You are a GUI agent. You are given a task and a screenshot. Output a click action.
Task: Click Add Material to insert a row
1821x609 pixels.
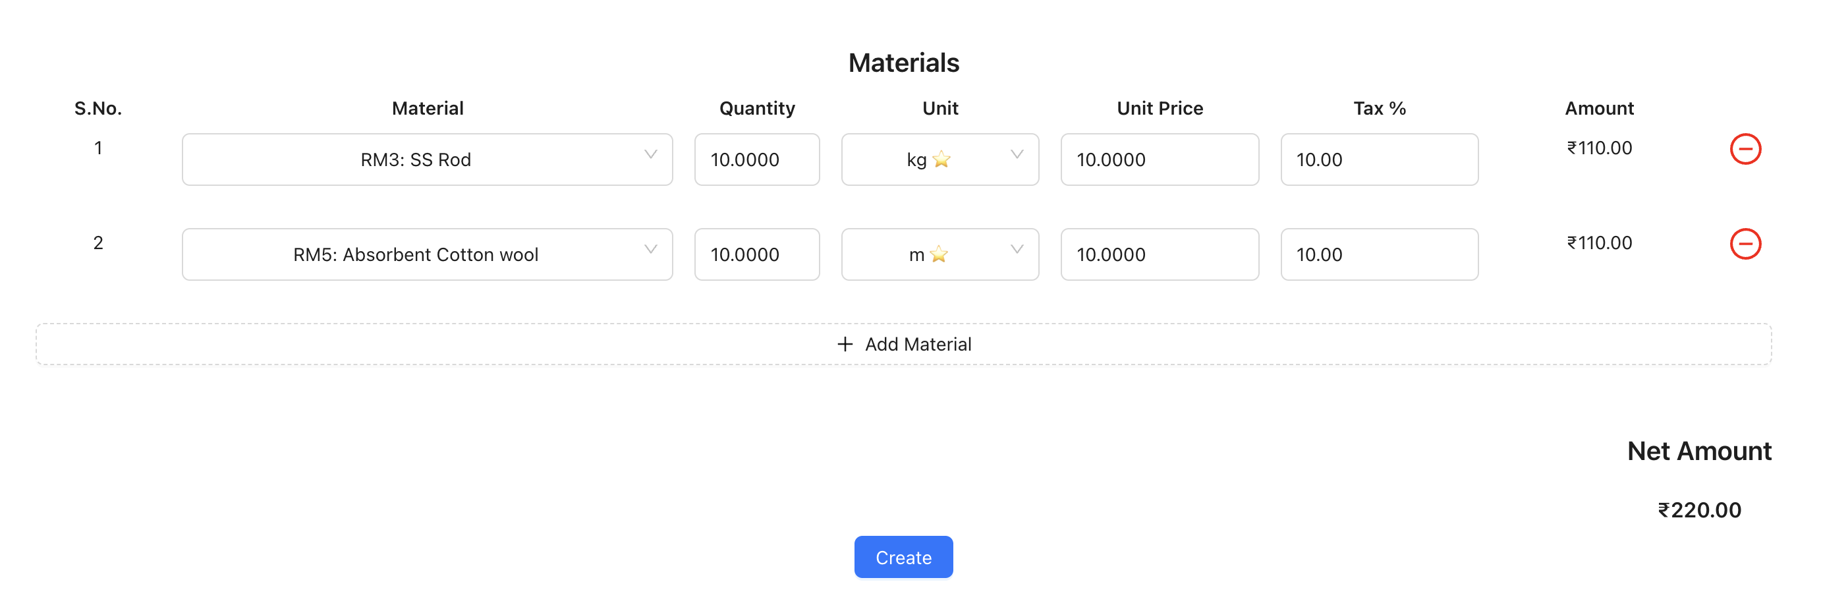[917, 344]
